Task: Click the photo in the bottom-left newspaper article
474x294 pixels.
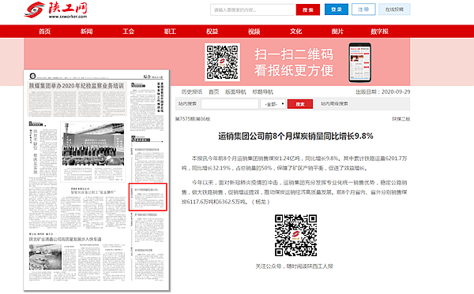Action: coord(45,257)
